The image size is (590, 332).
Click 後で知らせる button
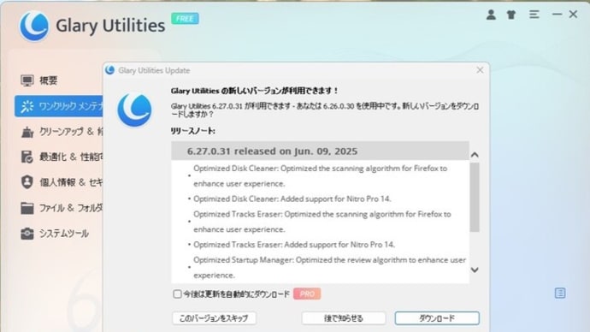click(x=344, y=318)
